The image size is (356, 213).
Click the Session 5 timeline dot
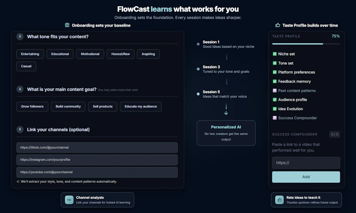pyautogui.click(x=198, y=94)
